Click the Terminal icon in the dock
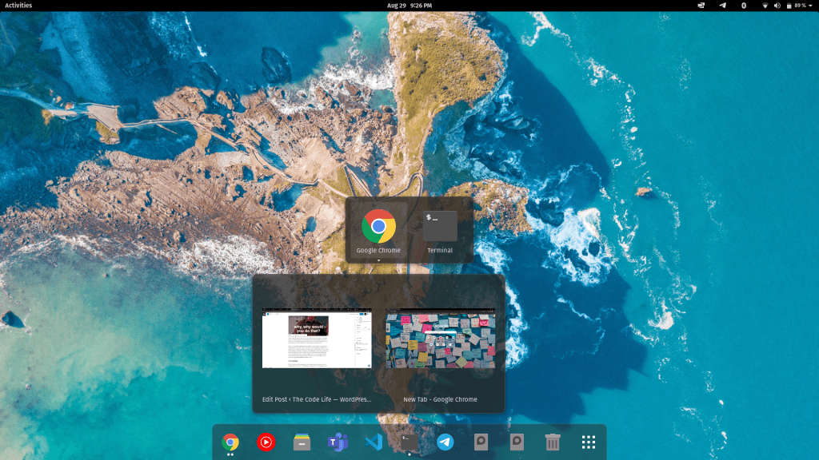819x460 pixels. 409,442
